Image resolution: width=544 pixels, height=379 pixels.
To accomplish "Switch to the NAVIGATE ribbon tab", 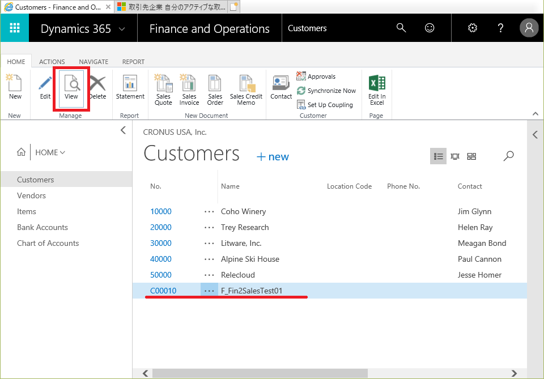I will pos(93,62).
